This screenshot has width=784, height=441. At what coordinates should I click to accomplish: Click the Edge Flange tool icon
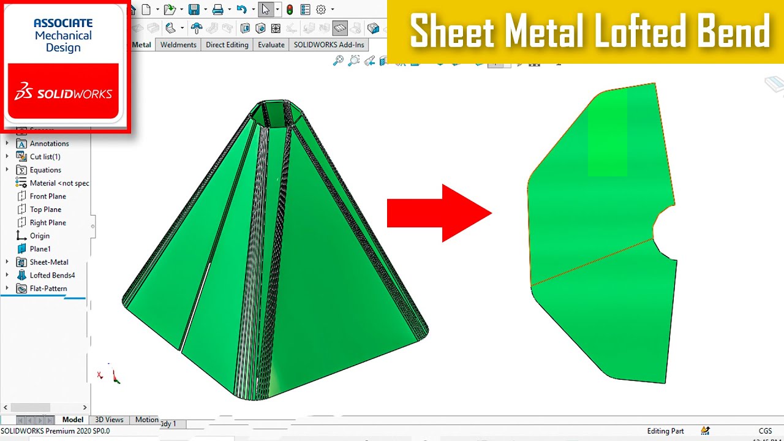[170, 28]
